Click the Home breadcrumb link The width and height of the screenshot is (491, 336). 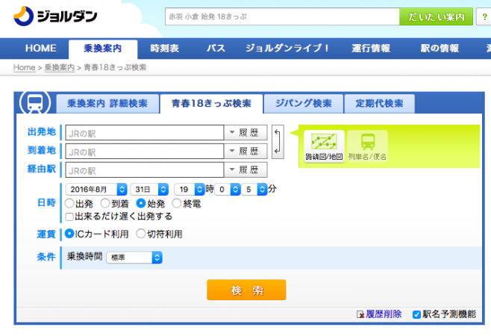coord(25,68)
